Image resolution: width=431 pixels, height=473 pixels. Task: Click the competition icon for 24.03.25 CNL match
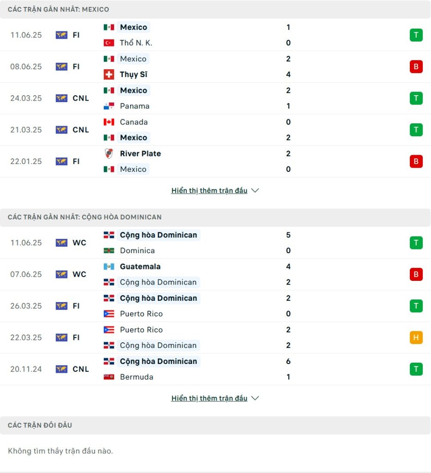61,98
